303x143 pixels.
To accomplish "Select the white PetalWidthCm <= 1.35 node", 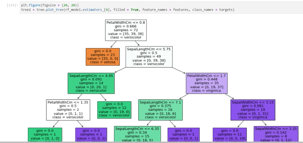I will tap(68, 110).
